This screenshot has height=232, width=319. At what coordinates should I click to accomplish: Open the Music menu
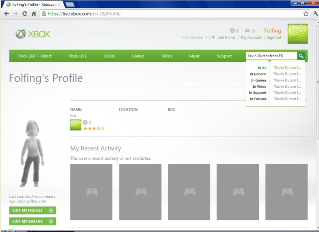tap(194, 56)
